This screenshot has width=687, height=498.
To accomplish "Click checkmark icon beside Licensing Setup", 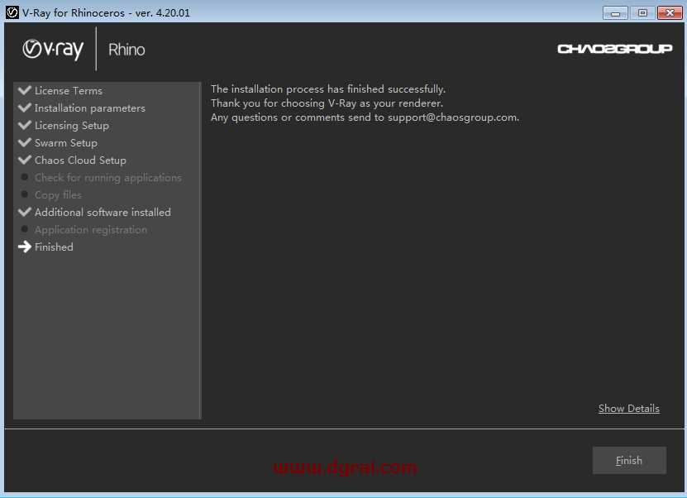I will pyautogui.click(x=25, y=125).
